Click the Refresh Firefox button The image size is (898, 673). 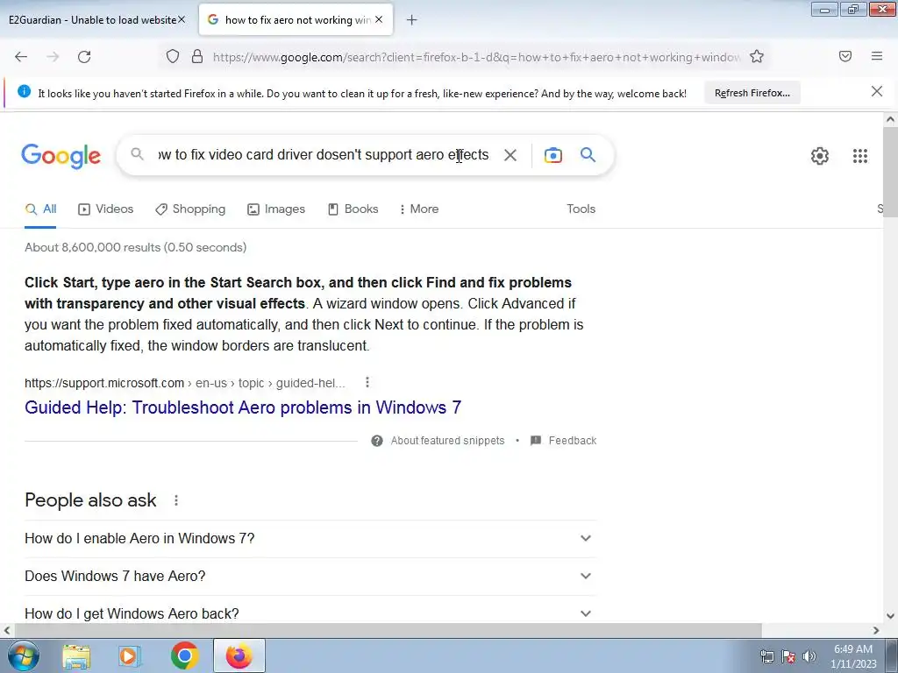(x=752, y=93)
